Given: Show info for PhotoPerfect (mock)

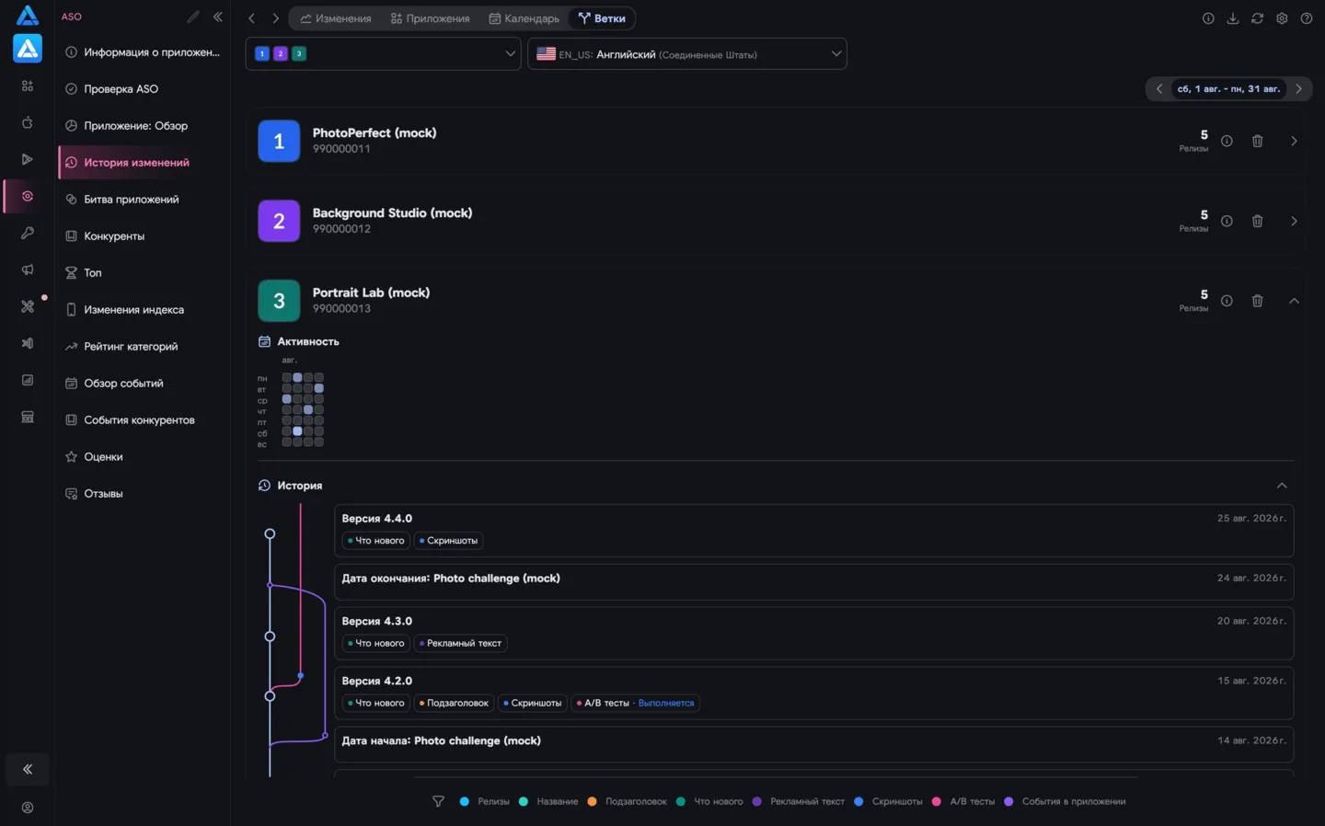Looking at the screenshot, I should [x=1227, y=141].
